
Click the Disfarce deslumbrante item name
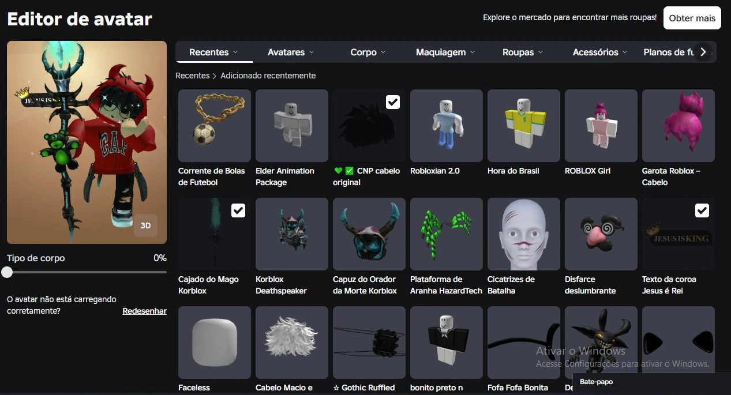tap(590, 285)
